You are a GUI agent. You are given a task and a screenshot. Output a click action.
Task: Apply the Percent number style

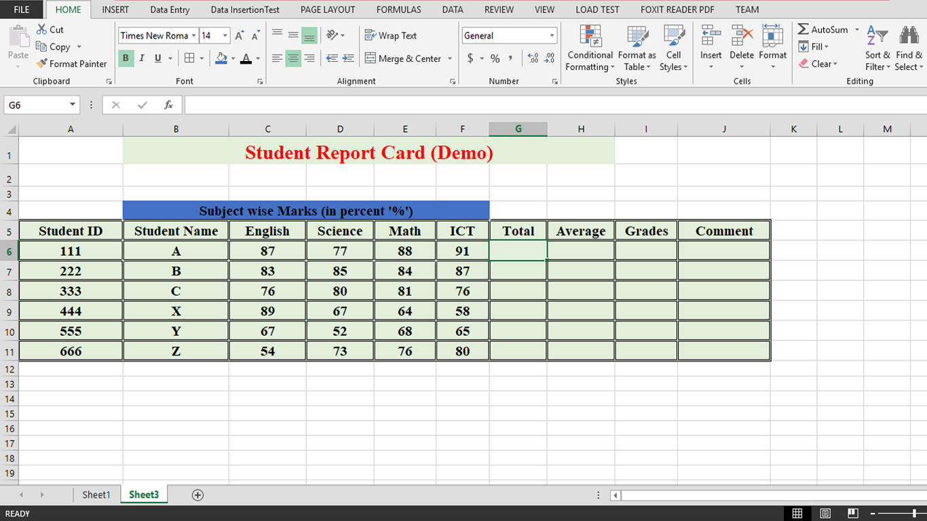click(x=495, y=58)
